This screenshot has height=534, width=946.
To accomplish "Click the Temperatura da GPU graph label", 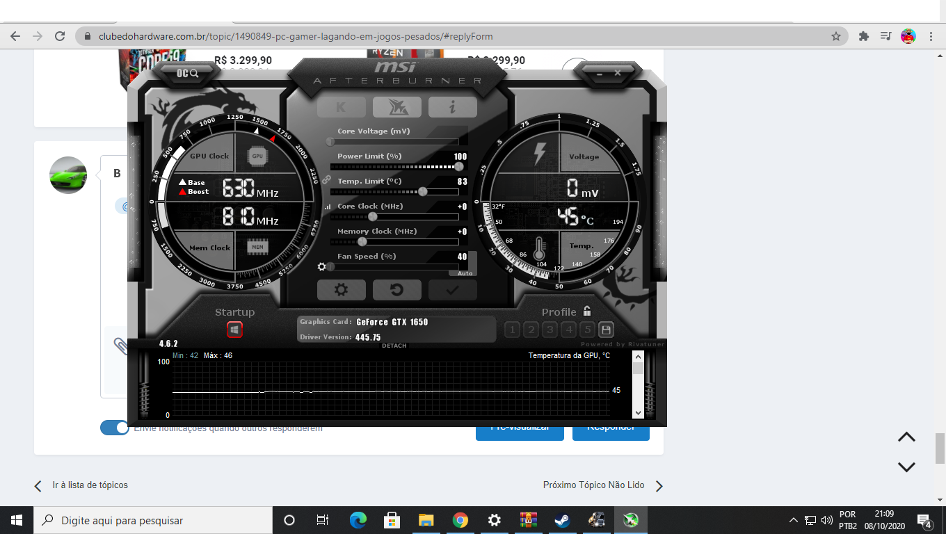I will coord(569,355).
